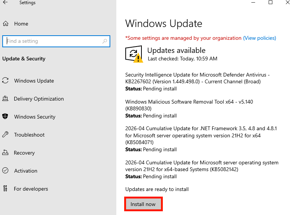Click the Malicious Software Removal Tool entry

(189, 108)
